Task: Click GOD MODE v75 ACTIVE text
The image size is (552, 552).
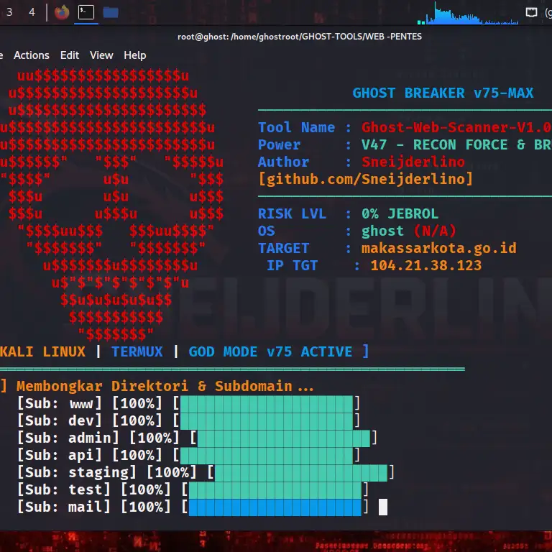Action: [270, 351]
